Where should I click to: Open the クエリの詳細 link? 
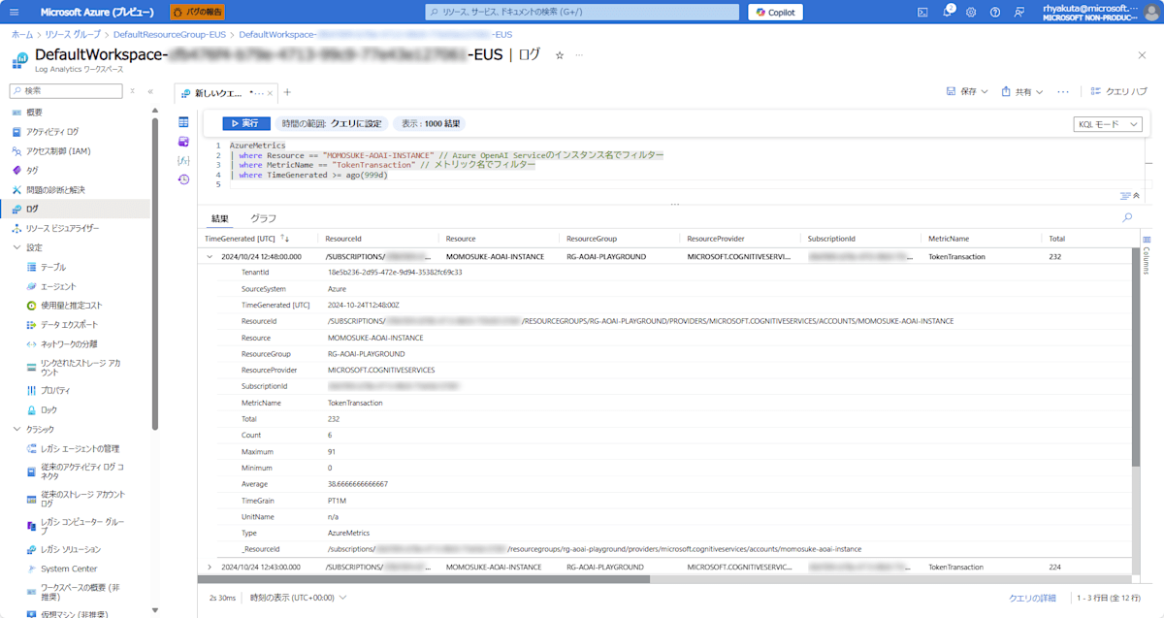pos(1032,598)
